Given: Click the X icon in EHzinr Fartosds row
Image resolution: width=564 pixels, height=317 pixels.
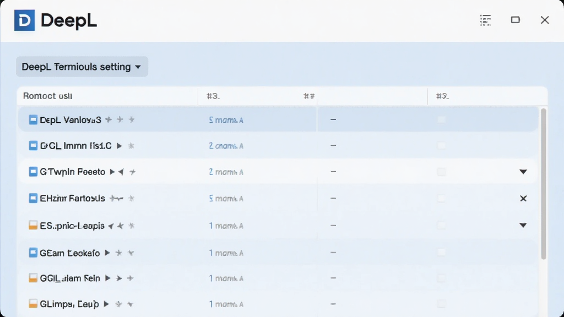Looking at the screenshot, I should coord(523,198).
